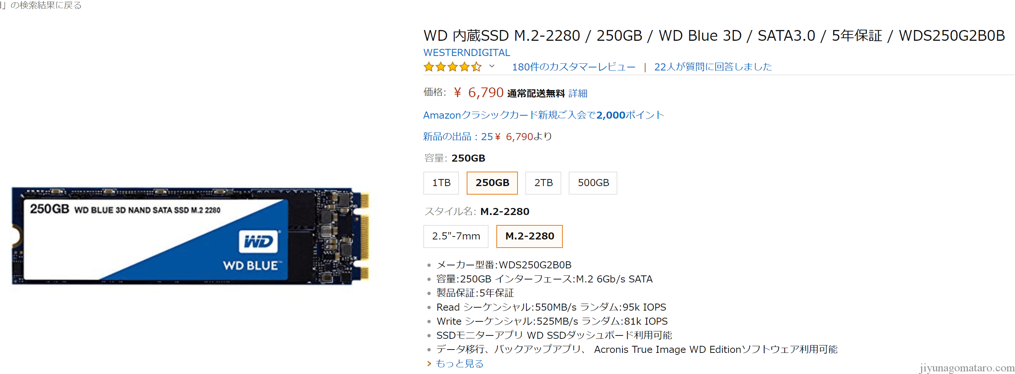Select the 500GB capacity option
The height and width of the screenshot is (374, 1015).
point(593,183)
